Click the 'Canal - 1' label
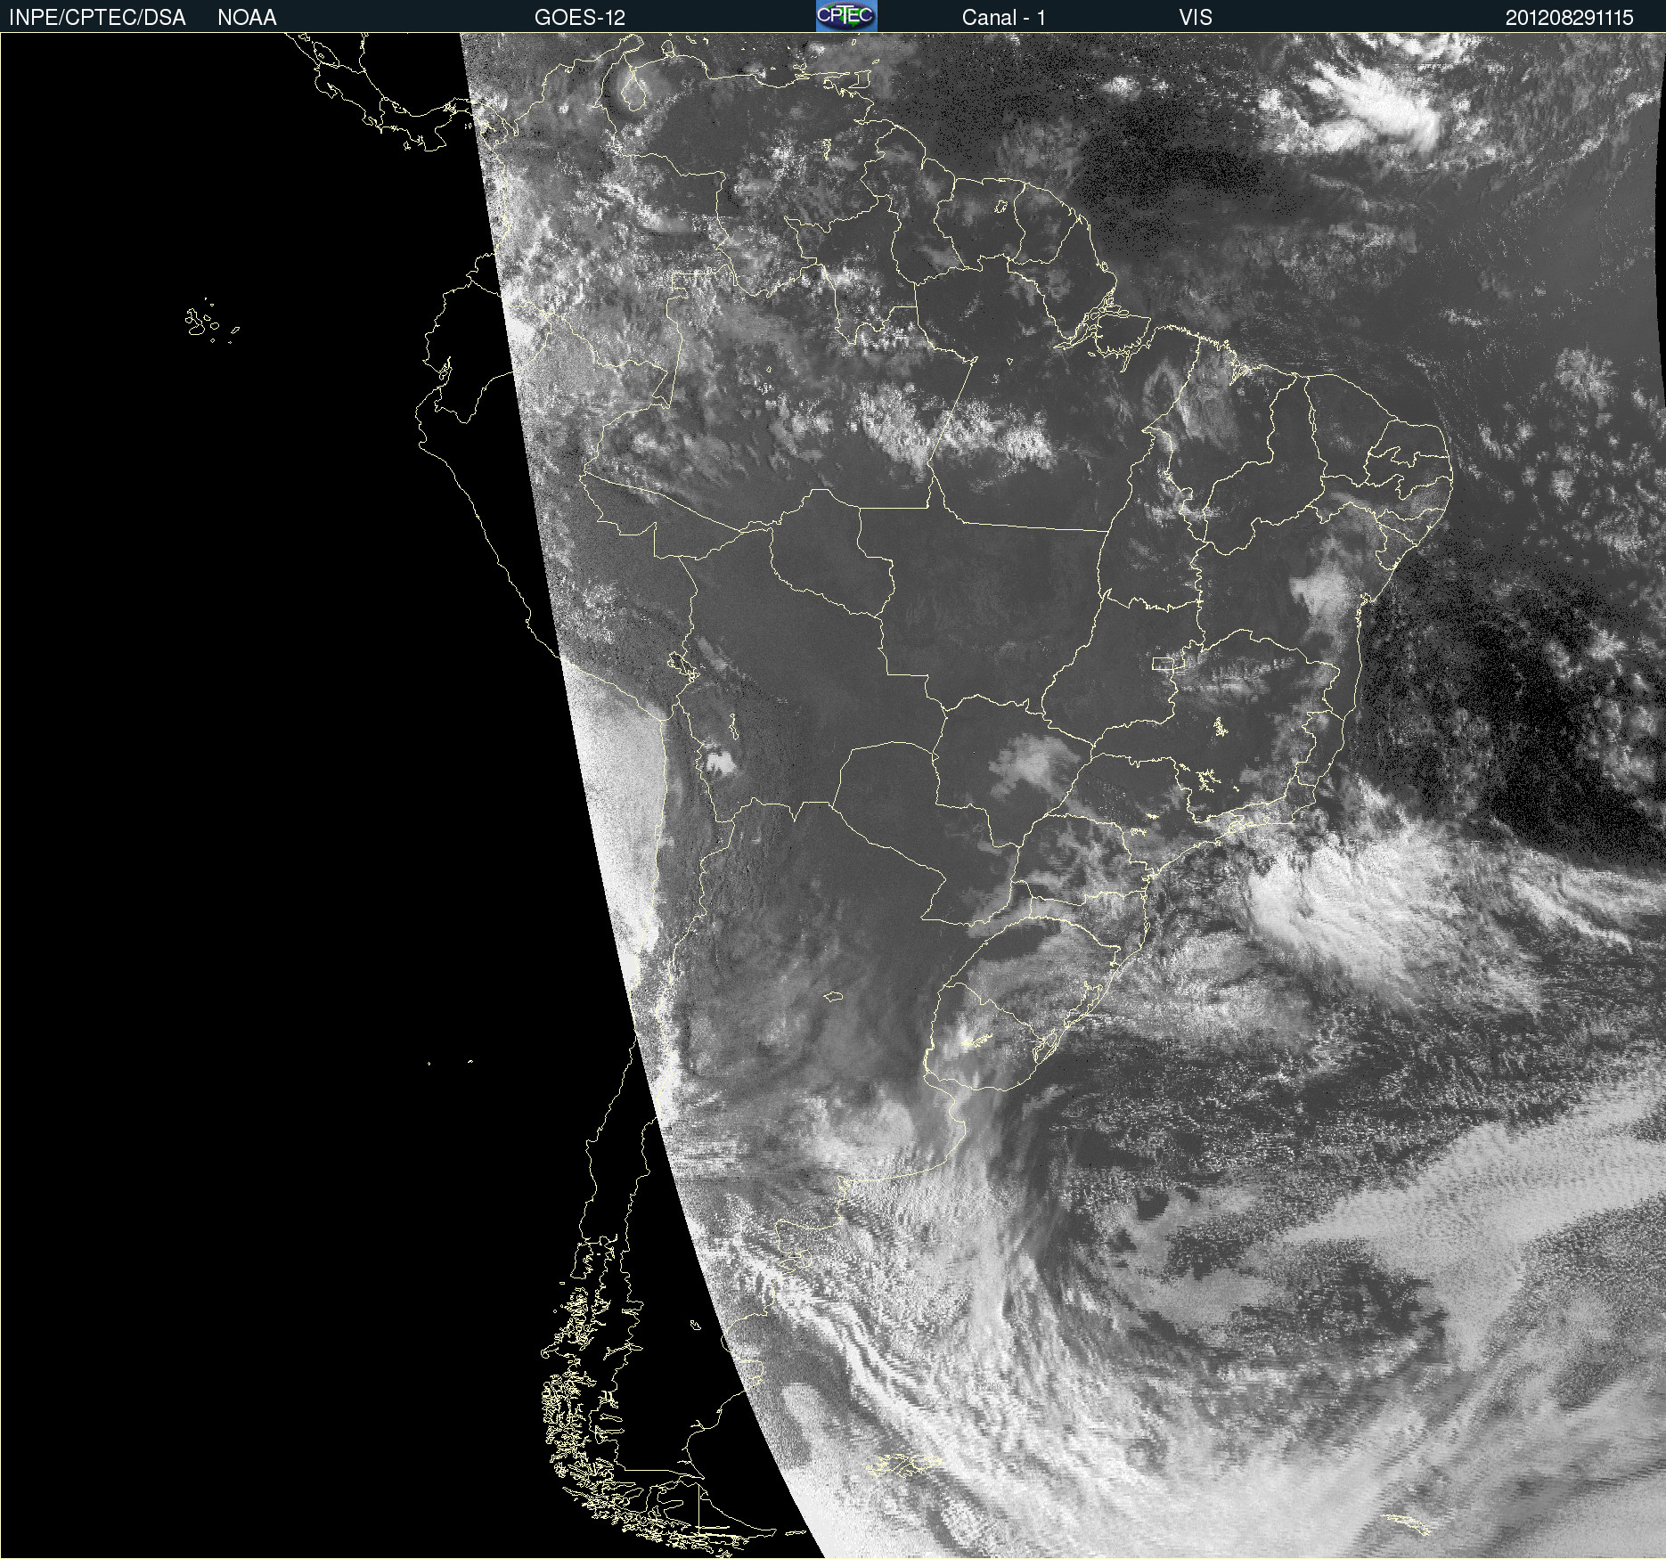Screen dimensions: 1666x1559 (1004, 18)
